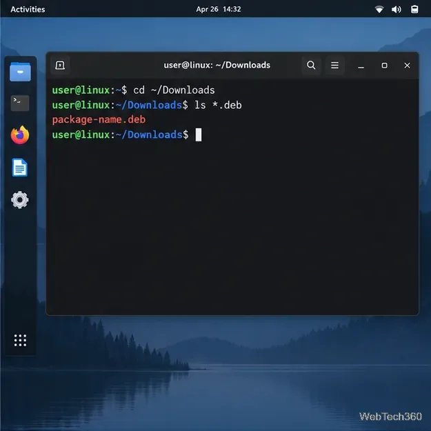
Task: Open the terminal search tool
Action: tap(311, 65)
